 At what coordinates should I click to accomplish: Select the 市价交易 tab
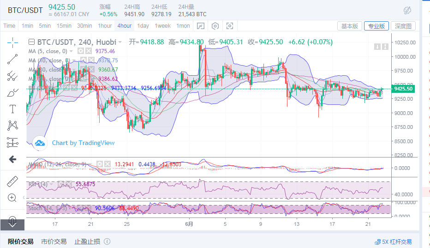coord(54,242)
